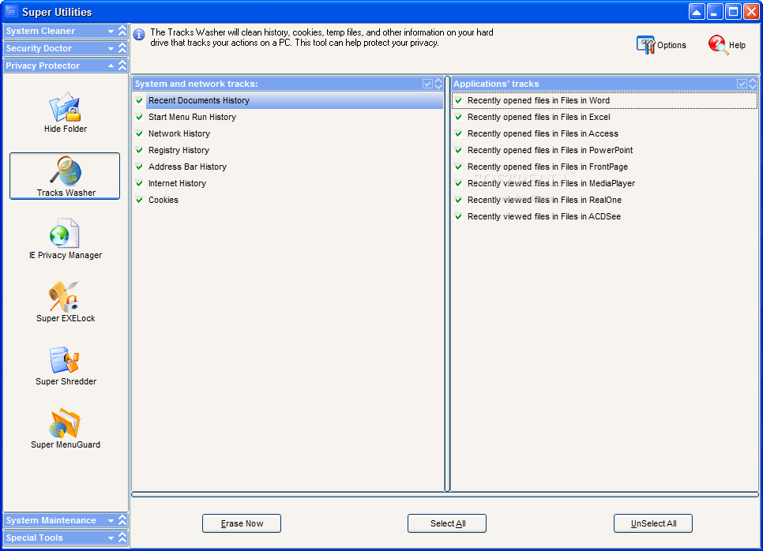
Task: Click the Options label text
Action: tap(671, 45)
